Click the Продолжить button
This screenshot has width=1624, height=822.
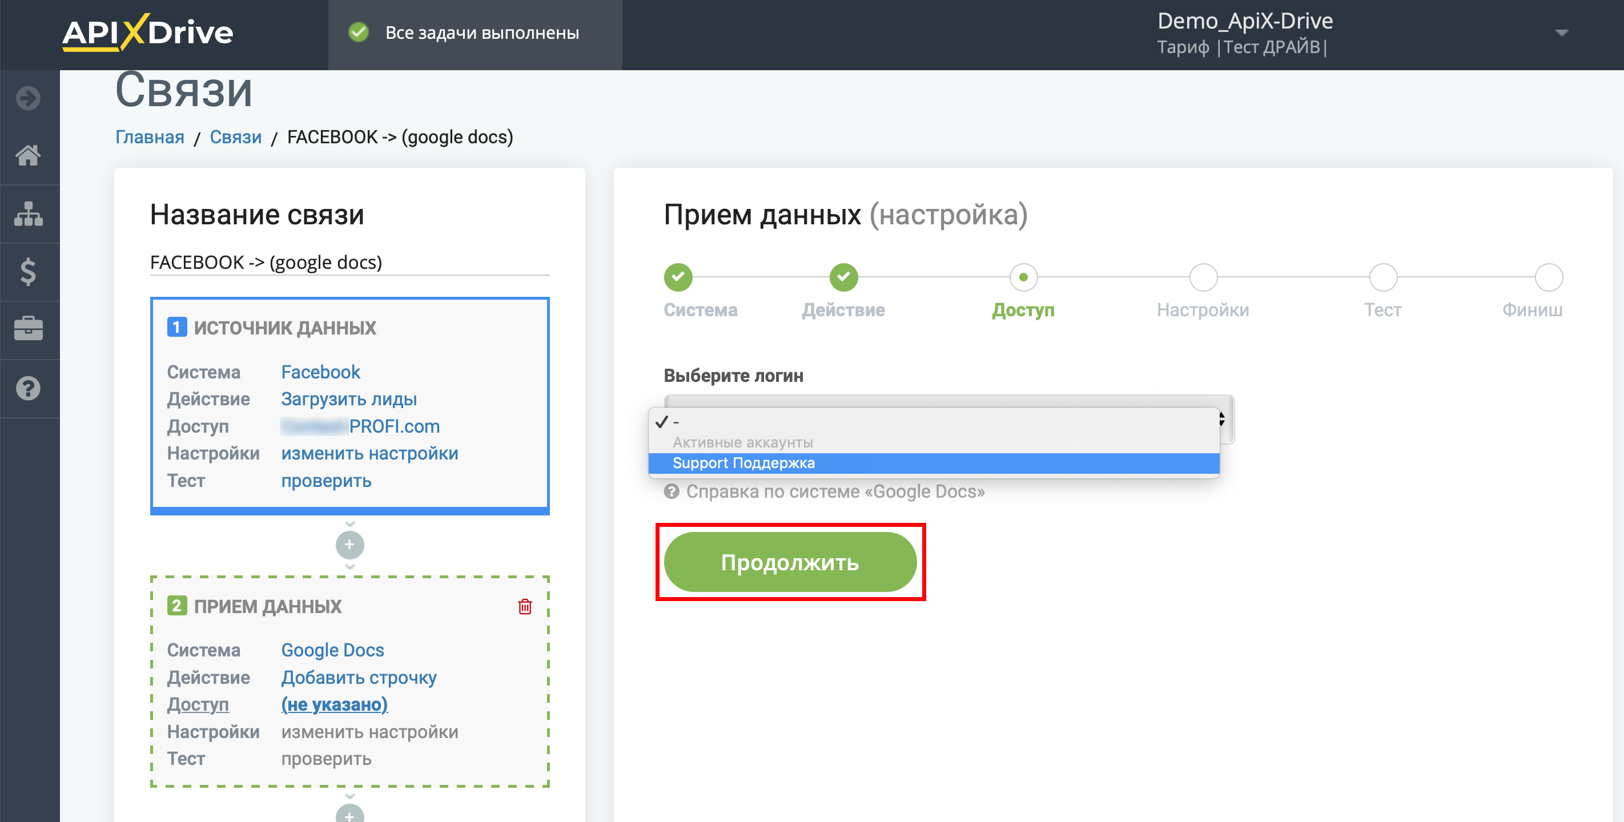pyautogui.click(x=790, y=562)
